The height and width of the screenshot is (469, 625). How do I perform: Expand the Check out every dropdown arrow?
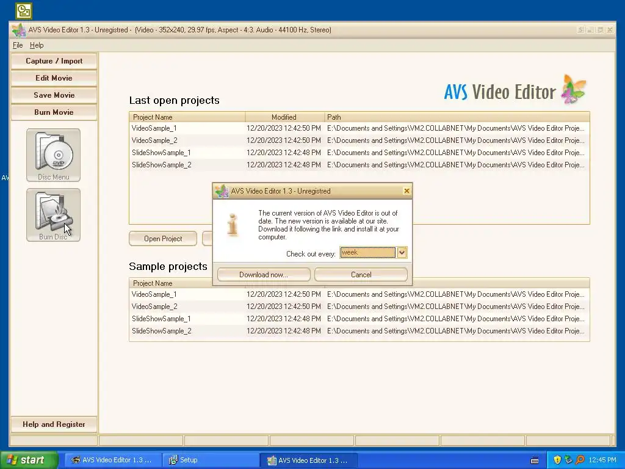[x=402, y=252]
